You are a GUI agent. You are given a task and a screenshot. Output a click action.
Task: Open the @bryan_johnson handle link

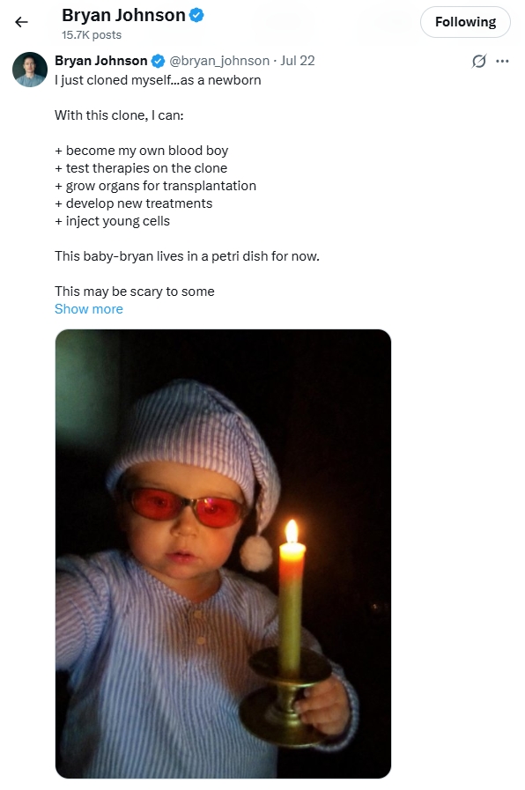coord(219,61)
